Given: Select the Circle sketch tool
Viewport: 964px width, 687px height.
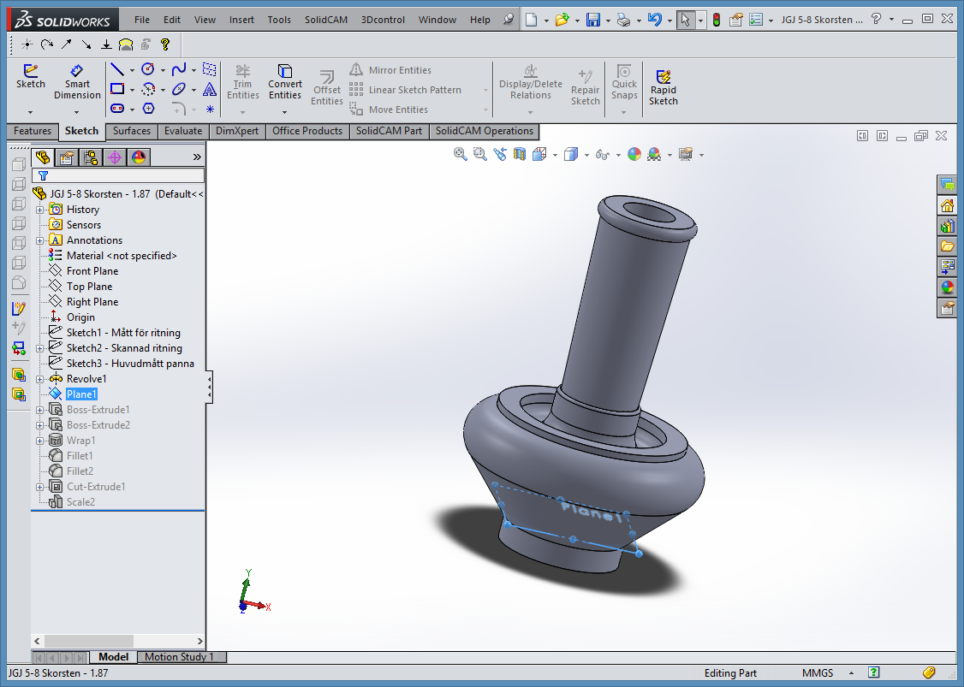Looking at the screenshot, I should tap(147, 69).
